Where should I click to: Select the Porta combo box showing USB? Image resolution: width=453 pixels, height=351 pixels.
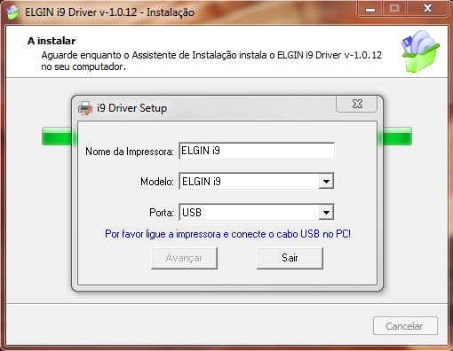tap(257, 212)
